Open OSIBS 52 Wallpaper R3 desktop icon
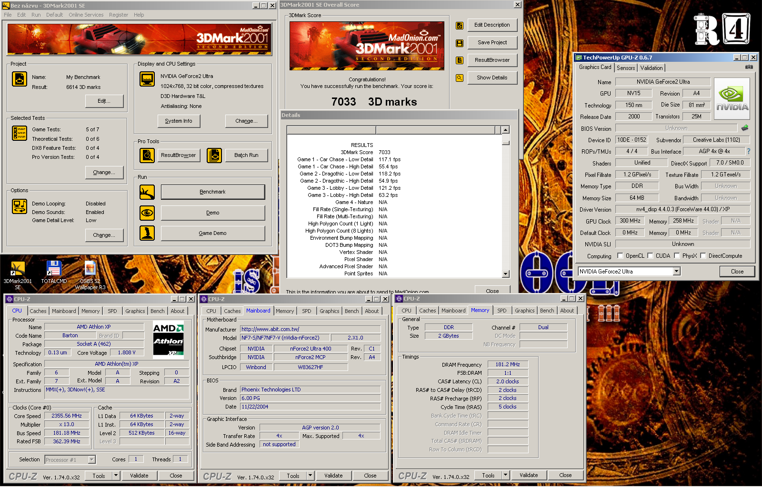 [90, 276]
